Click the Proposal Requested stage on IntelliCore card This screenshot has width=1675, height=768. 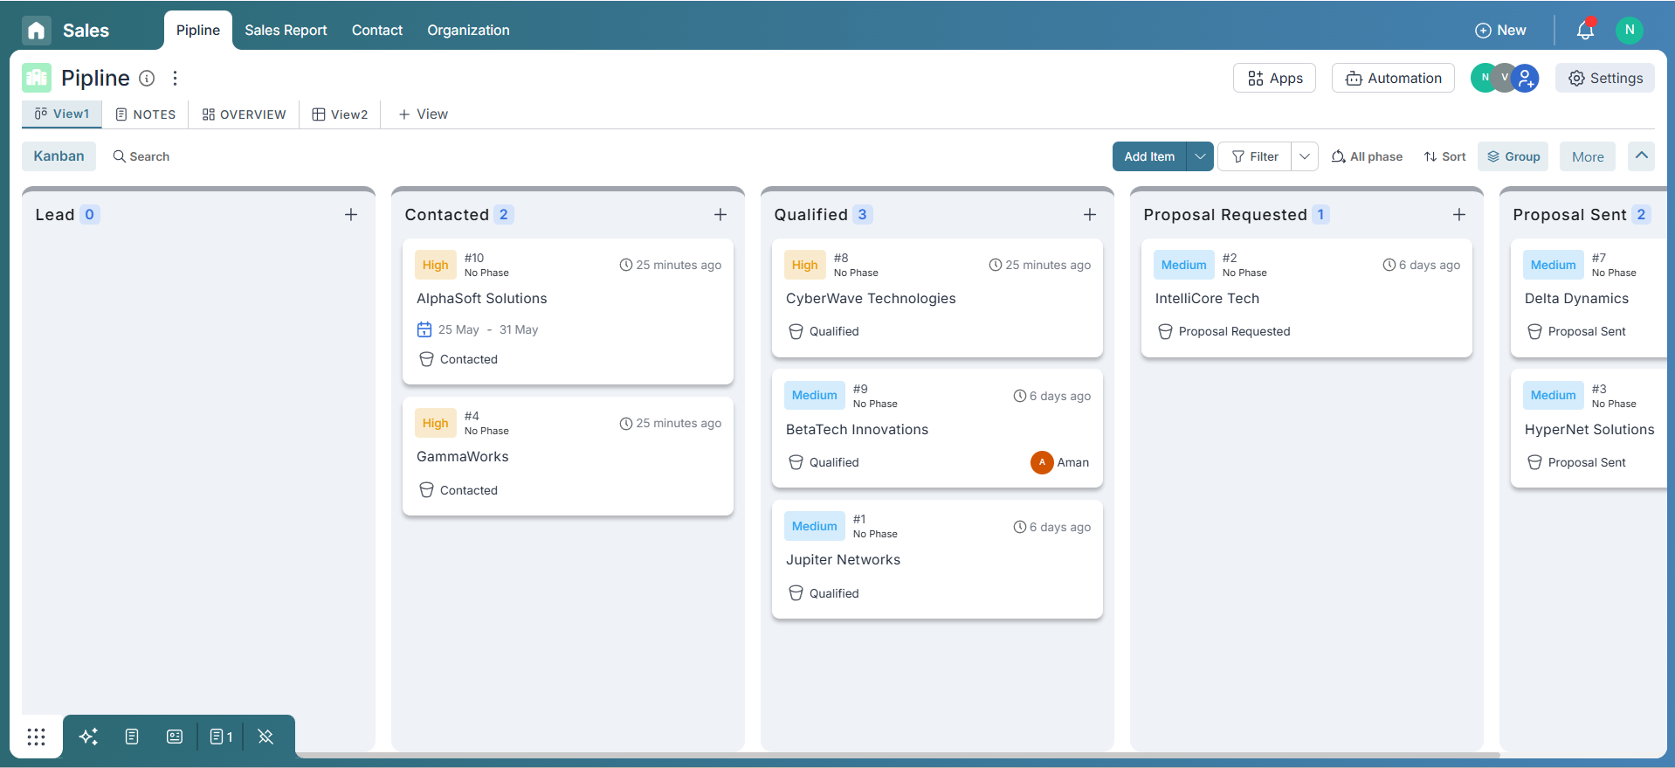pos(1224,331)
